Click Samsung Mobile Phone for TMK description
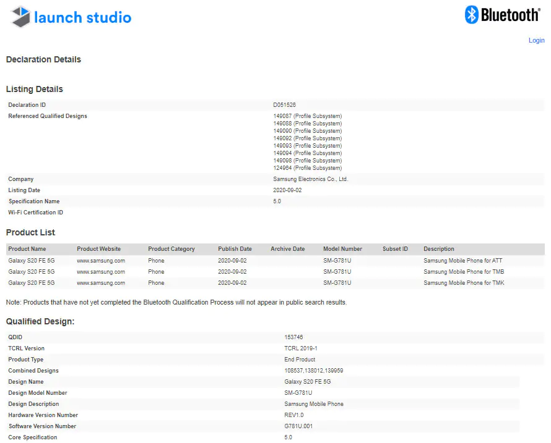 point(464,283)
